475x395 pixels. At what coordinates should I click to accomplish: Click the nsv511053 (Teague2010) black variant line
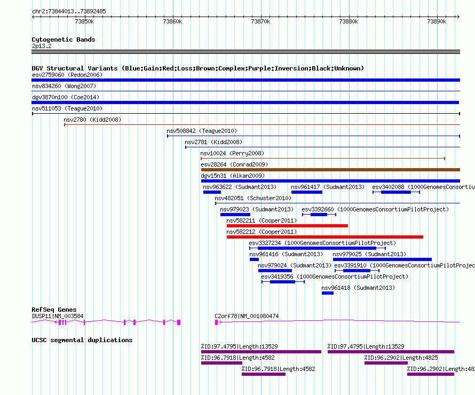[x=246, y=114]
